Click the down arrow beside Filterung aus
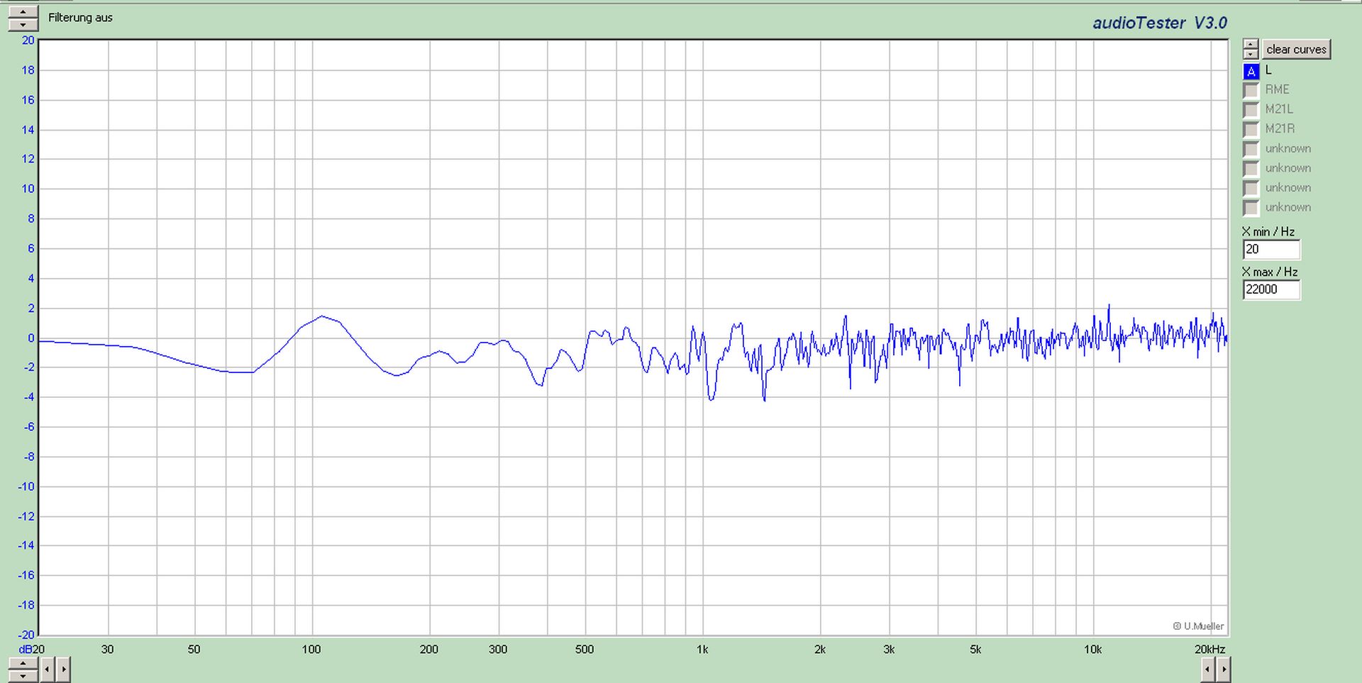Image resolution: width=1362 pixels, height=683 pixels. click(23, 25)
